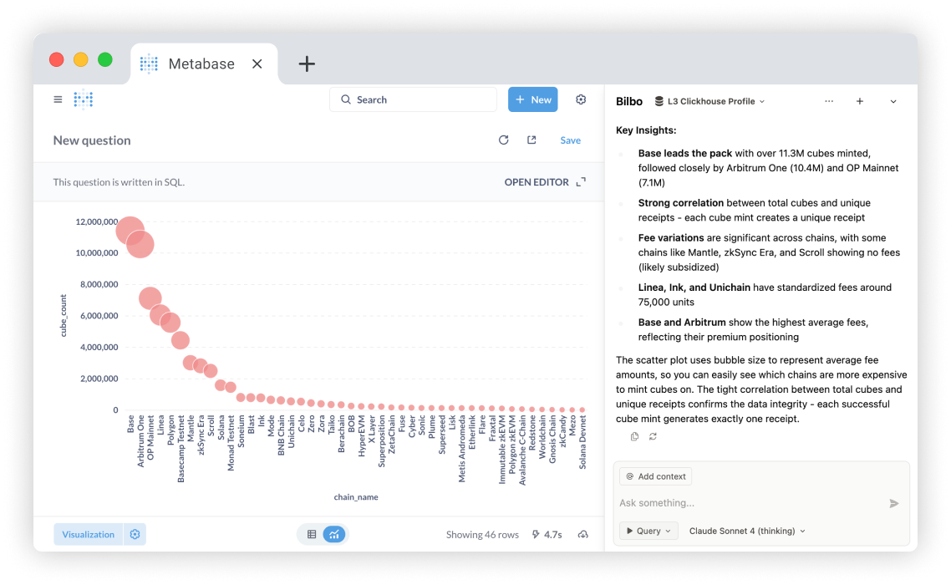Switch to chart view toggle

point(333,534)
